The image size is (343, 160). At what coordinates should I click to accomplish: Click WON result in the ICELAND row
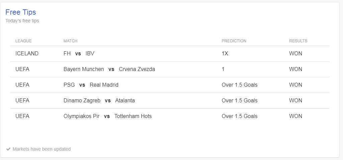296,54
